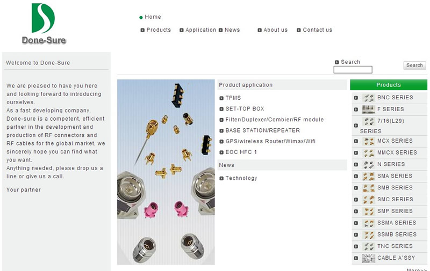Click the CABLE A`SSY thumbnail image
The height and width of the screenshot is (271, 430).
(x=368, y=258)
